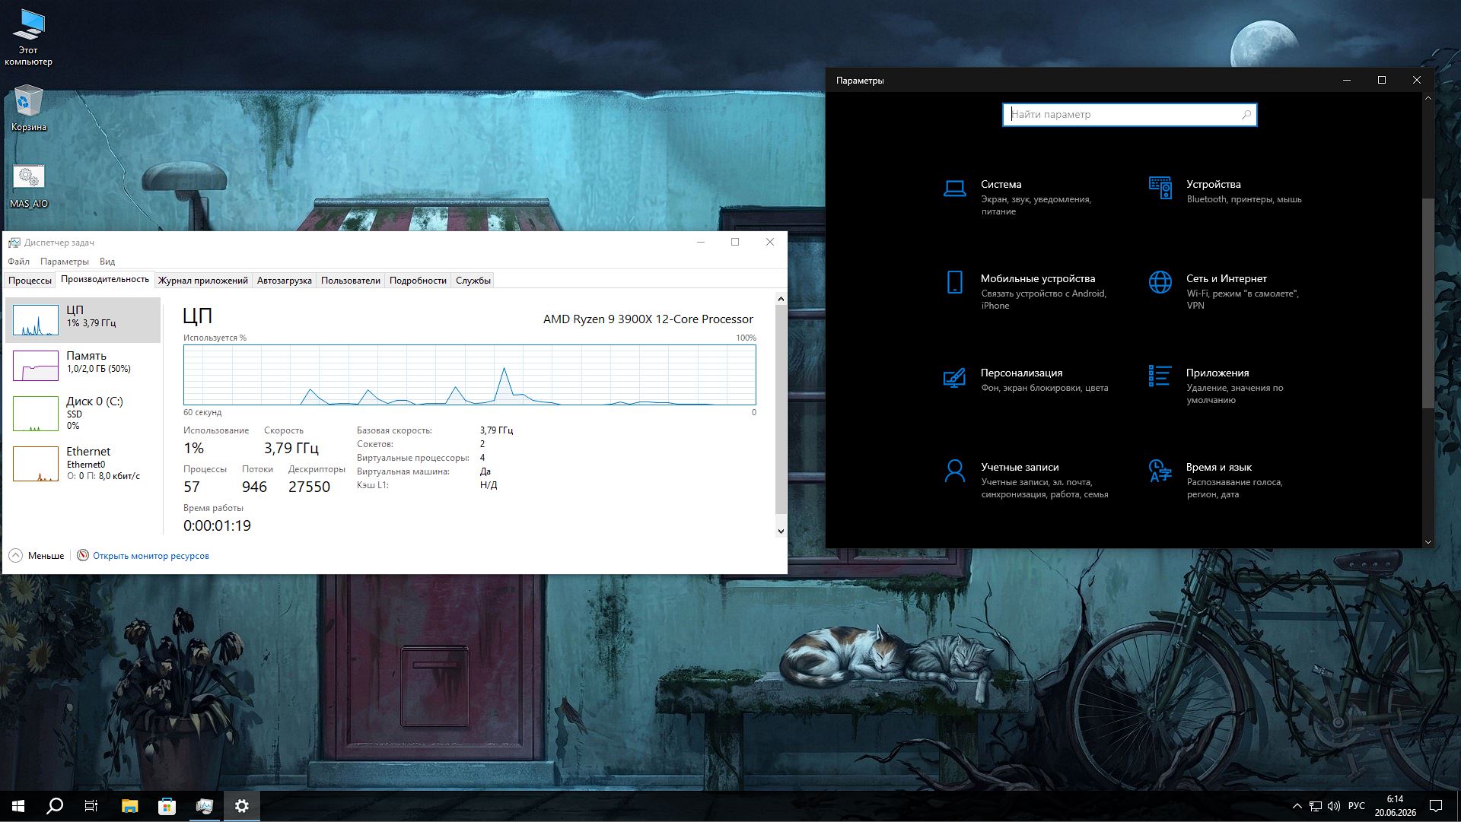1461x822 pixels.
Task: Switch to Task Manager taskbar button
Action: point(204,806)
